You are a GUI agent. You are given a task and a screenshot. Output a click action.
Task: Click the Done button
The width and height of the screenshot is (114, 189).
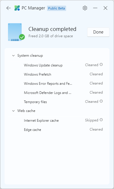coord(98,32)
